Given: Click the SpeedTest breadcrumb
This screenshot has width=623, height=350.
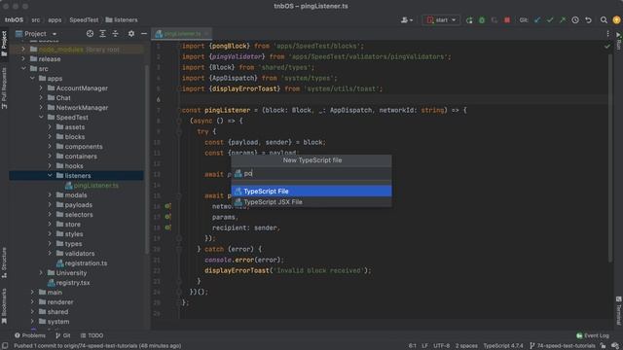Looking at the screenshot, I should tap(84, 19).
